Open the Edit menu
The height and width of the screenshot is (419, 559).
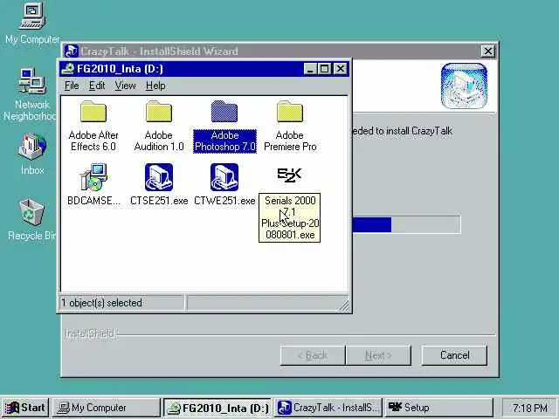click(x=97, y=86)
